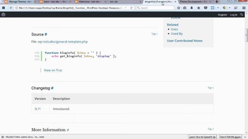Viewport: 248px width, 139px height.
Task: Open the Related sidebar heading link
Action: [172, 25]
